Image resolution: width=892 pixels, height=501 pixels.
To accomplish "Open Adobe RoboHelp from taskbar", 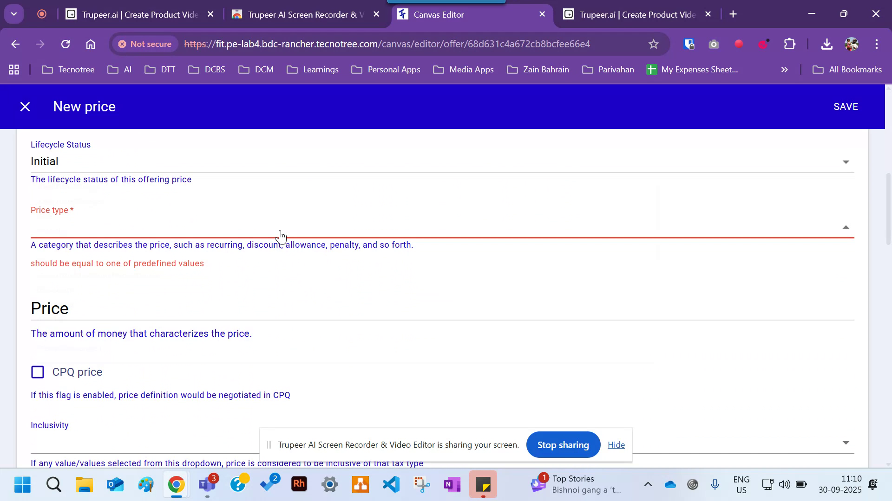I will (299, 484).
